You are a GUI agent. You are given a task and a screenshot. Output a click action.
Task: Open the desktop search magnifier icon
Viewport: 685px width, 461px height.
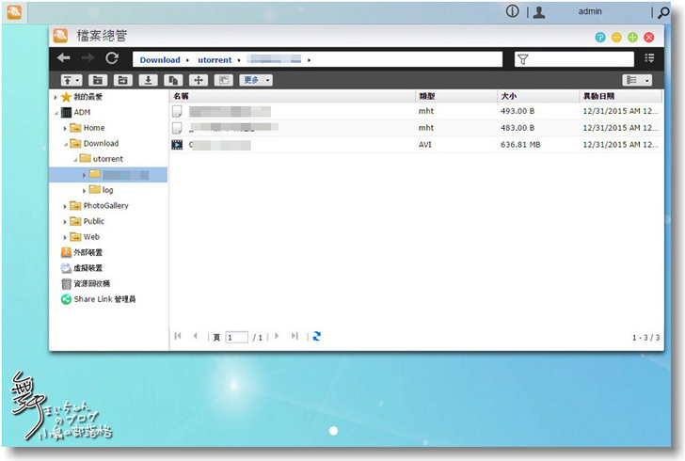point(663,12)
